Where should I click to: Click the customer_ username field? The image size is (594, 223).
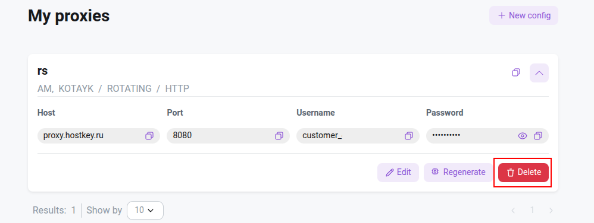(358, 136)
